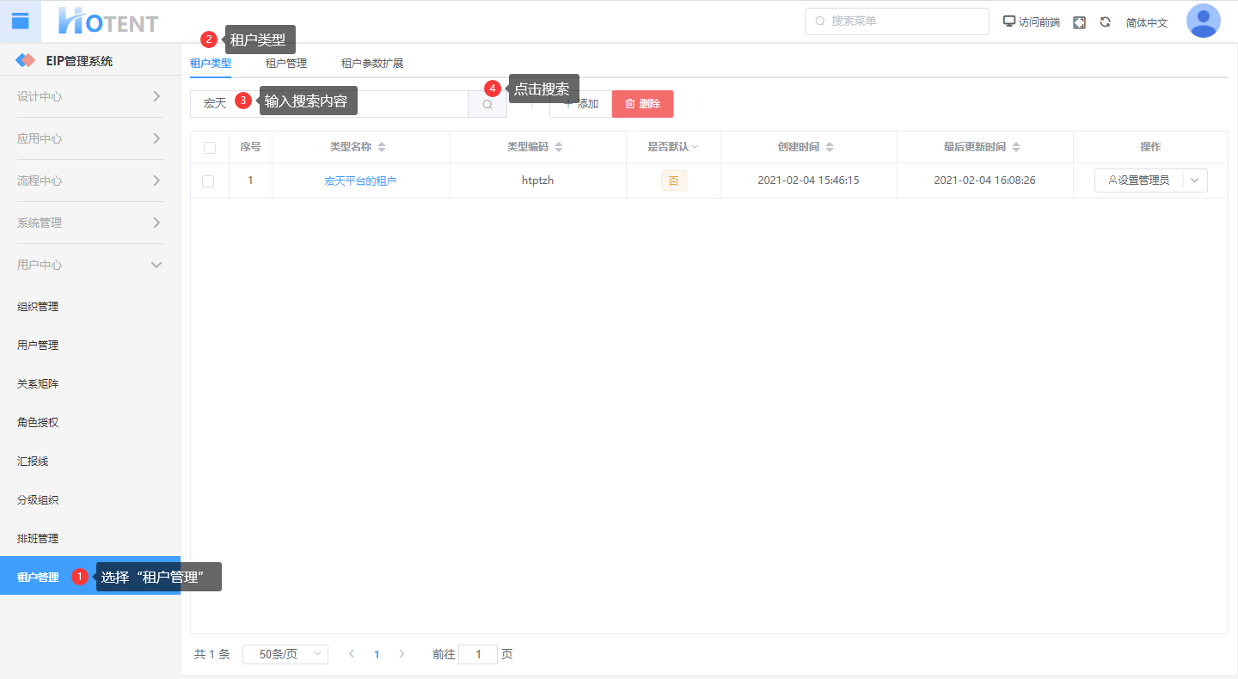1238x679 pixels.
Task: Click the red 删除 delete button
Action: coord(642,104)
